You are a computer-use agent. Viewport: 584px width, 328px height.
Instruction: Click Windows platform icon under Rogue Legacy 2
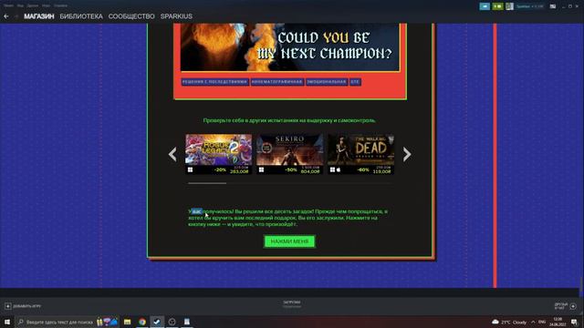(190, 170)
